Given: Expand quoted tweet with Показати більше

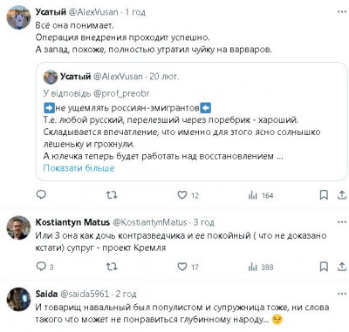Looking at the screenshot, I should click(x=79, y=168).
